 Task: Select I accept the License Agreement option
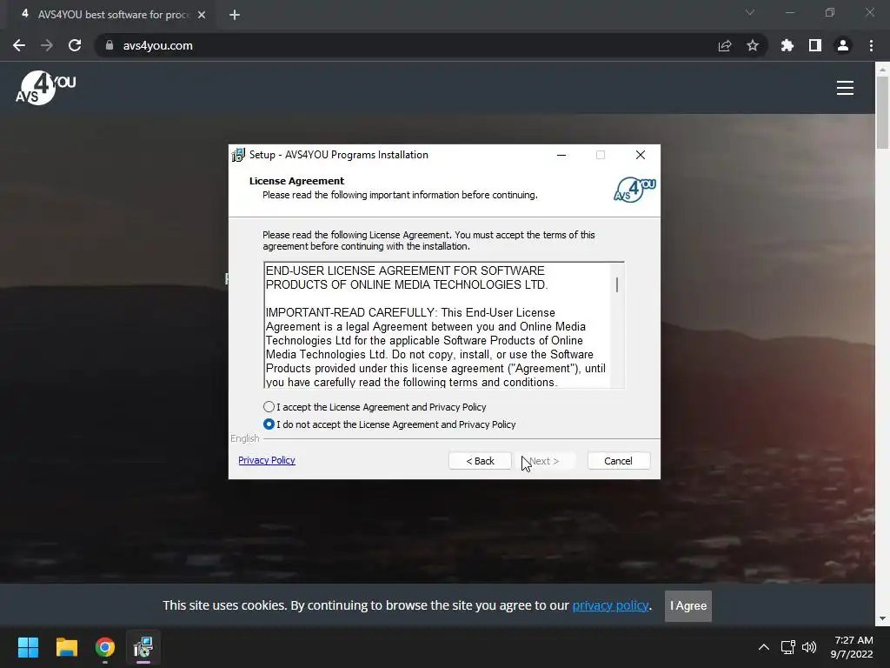[375, 407]
